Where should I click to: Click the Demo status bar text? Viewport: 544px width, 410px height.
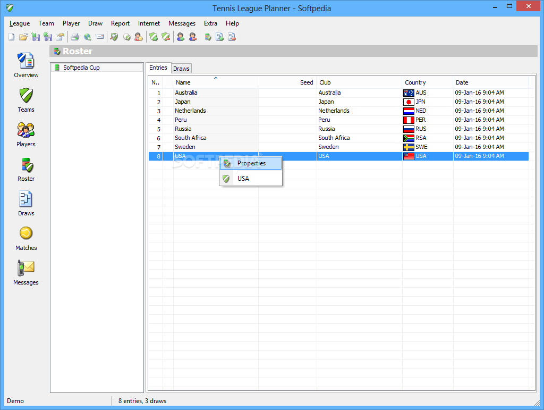15,401
